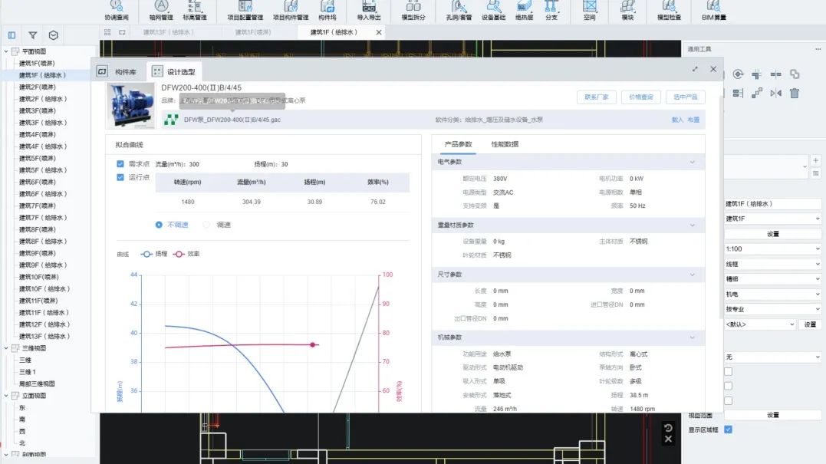Toggle the 需求点 checkbox
826x464 pixels.
pyautogui.click(x=120, y=164)
